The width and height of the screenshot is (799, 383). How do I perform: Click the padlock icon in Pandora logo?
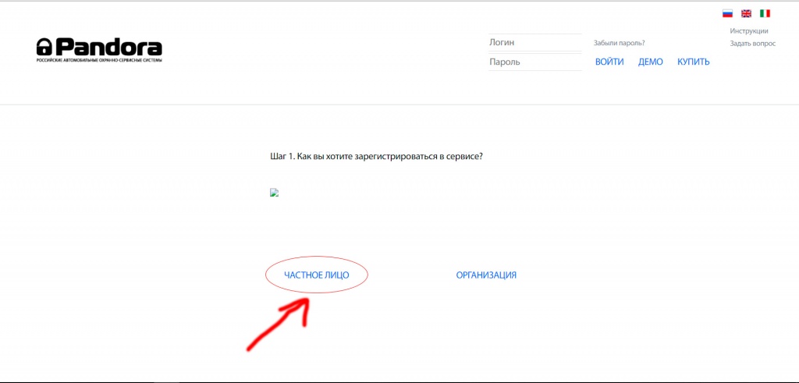44,46
